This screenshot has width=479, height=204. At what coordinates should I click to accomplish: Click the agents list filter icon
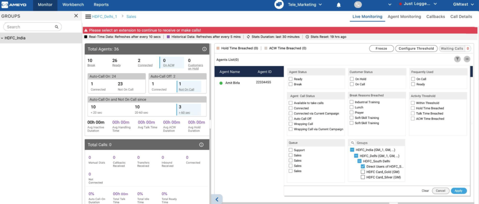pyautogui.click(x=457, y=59)
